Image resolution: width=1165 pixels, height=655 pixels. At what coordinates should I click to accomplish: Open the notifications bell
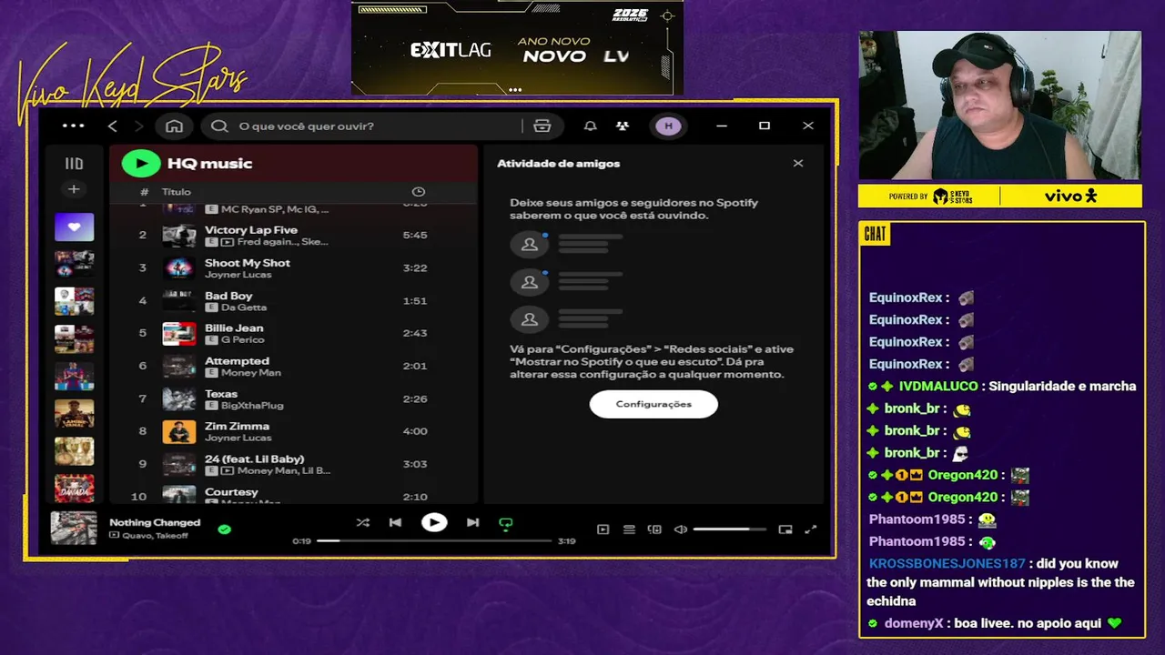590,126
